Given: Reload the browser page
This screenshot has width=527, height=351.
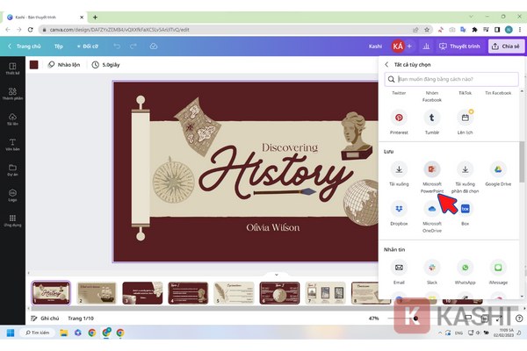Looking at the screenshot, I should [30, 30].
